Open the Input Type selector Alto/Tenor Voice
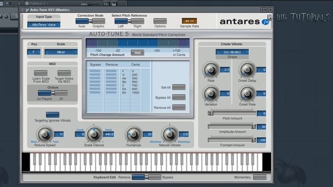Screen dimensions: 333x187 click(x=44, y=24)
